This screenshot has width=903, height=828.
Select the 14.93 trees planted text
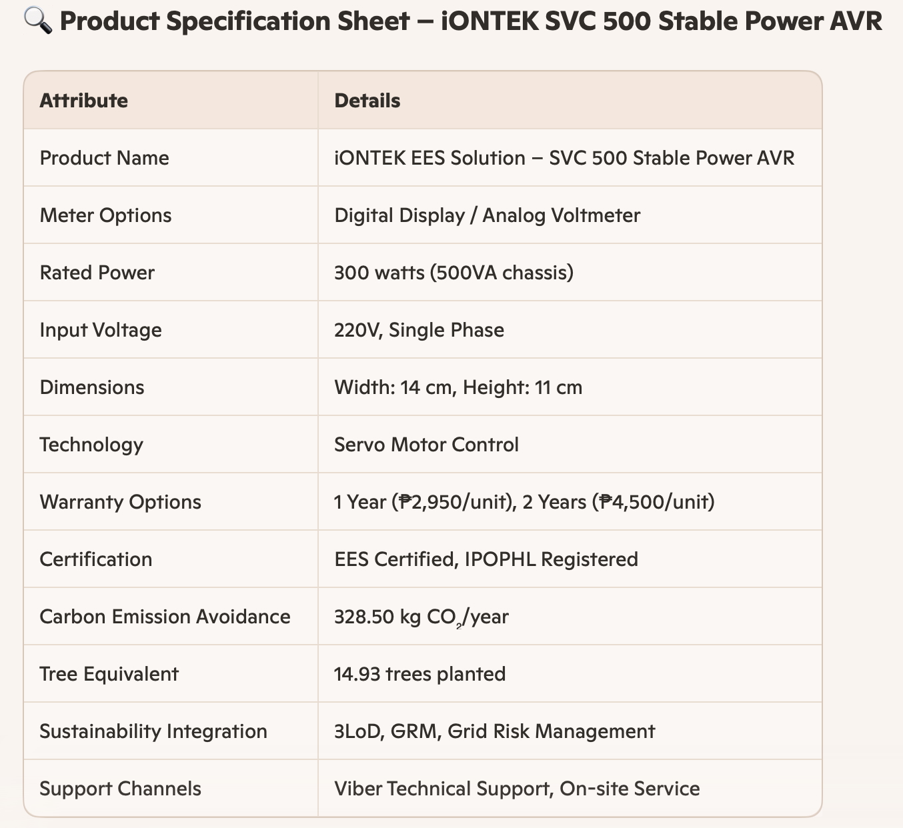click(x=419, y=674)
